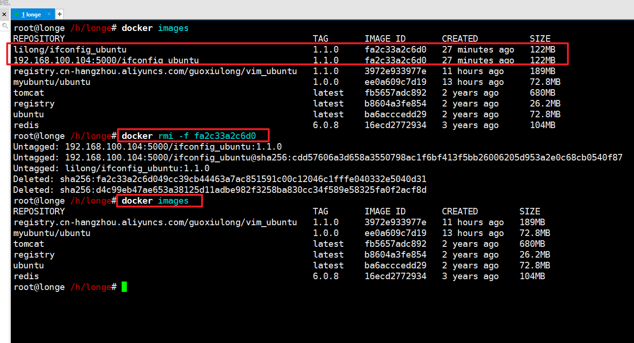The width and height of the screenshot is (634, 343).
Task: Click the 'Deleted: sha256:fa2c33a2c6d049cc' line
Action: click(x=220, y=179)
